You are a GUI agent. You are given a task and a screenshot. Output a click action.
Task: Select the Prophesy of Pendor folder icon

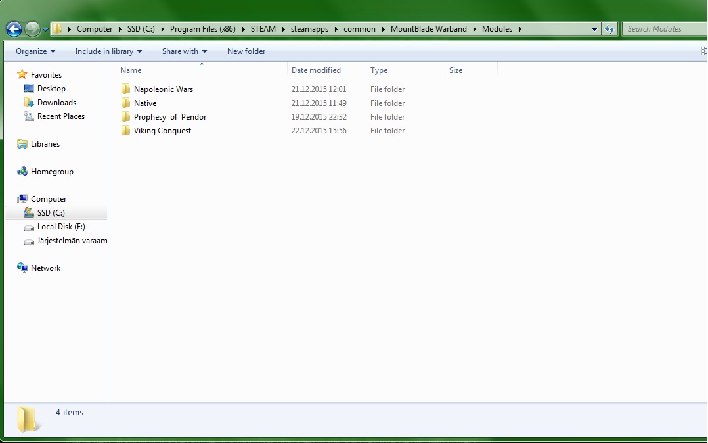(x=125, y=116)
